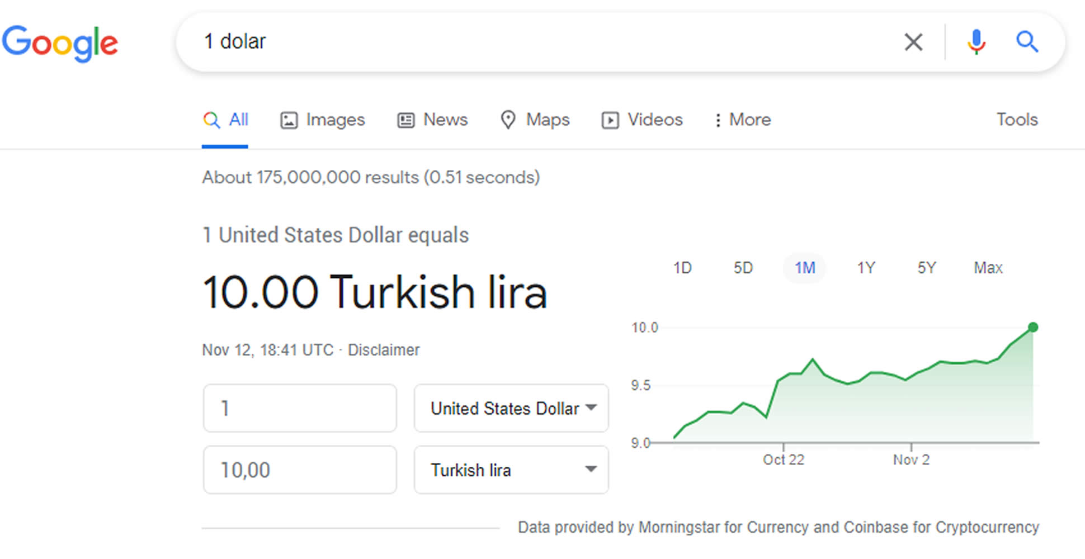The height and width of the screenshot is (559, 1085).
Task: Click the blue magnifier search icon
Action: click(x=1027, y=42)
